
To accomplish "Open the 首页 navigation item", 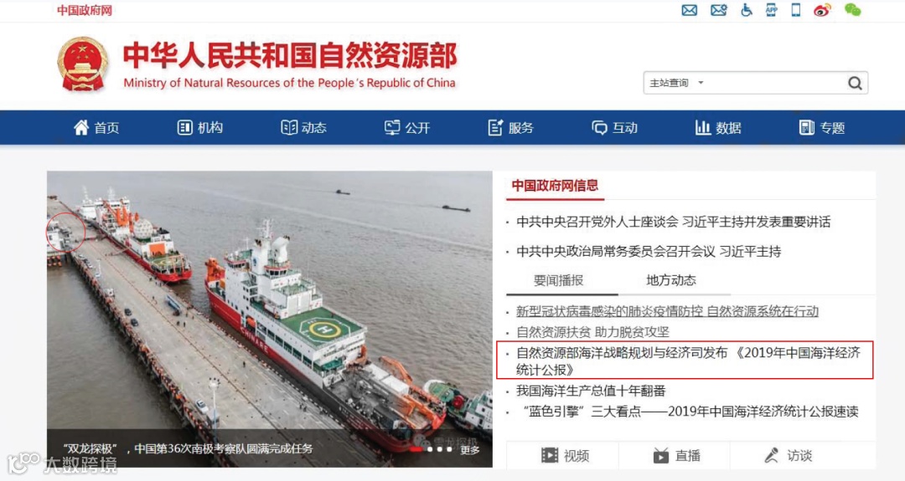I will [96, 127].
